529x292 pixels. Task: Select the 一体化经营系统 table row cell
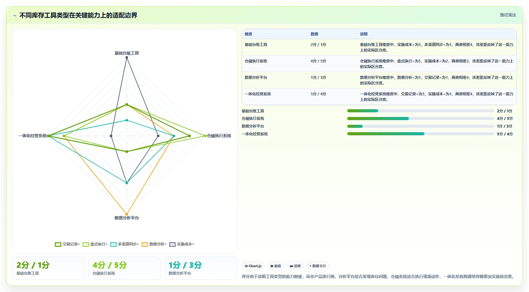(258, 94)
